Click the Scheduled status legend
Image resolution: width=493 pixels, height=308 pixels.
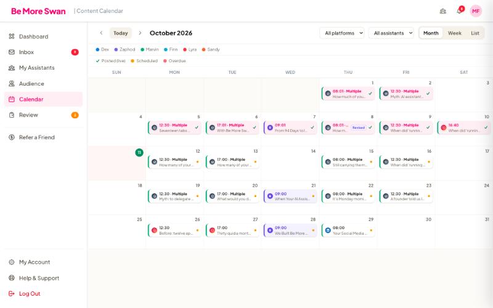144,61
